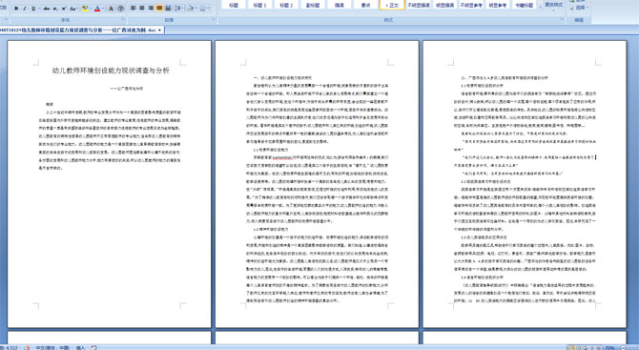Image resolution: width=639 pixels, height=350 pixels.
Task: Open the Font dialog launcher
Action: click(x=123, y=20)
